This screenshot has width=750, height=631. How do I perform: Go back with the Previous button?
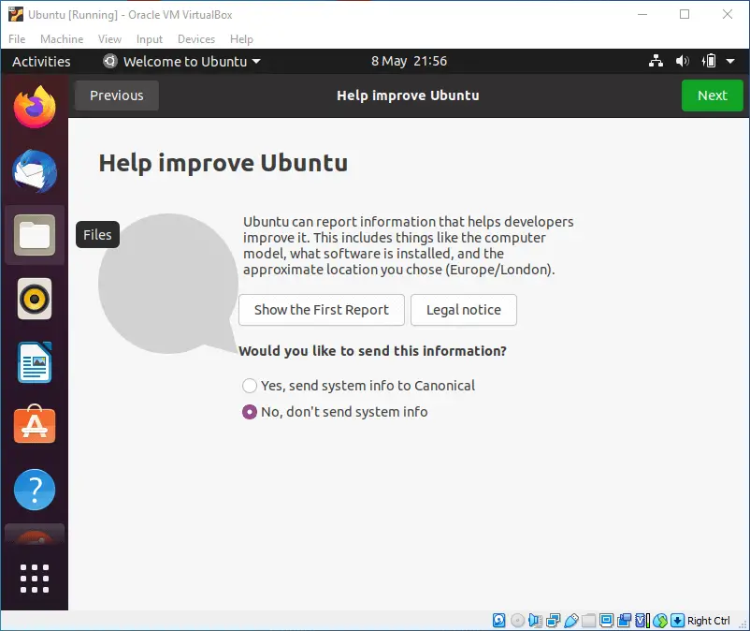pos(117,95)
